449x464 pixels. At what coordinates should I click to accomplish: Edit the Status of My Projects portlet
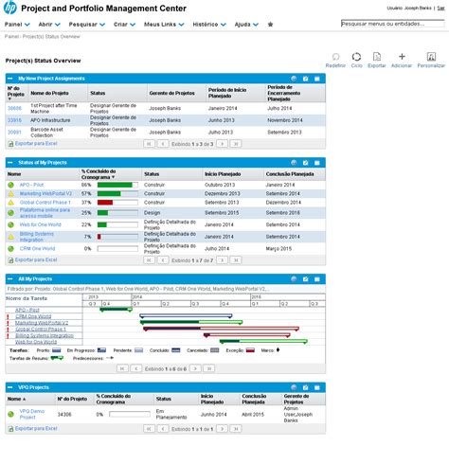pyautogui.click(x=305, y=163)
